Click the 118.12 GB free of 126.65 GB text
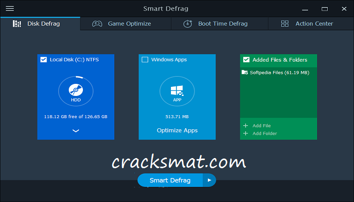 [76, 117]
